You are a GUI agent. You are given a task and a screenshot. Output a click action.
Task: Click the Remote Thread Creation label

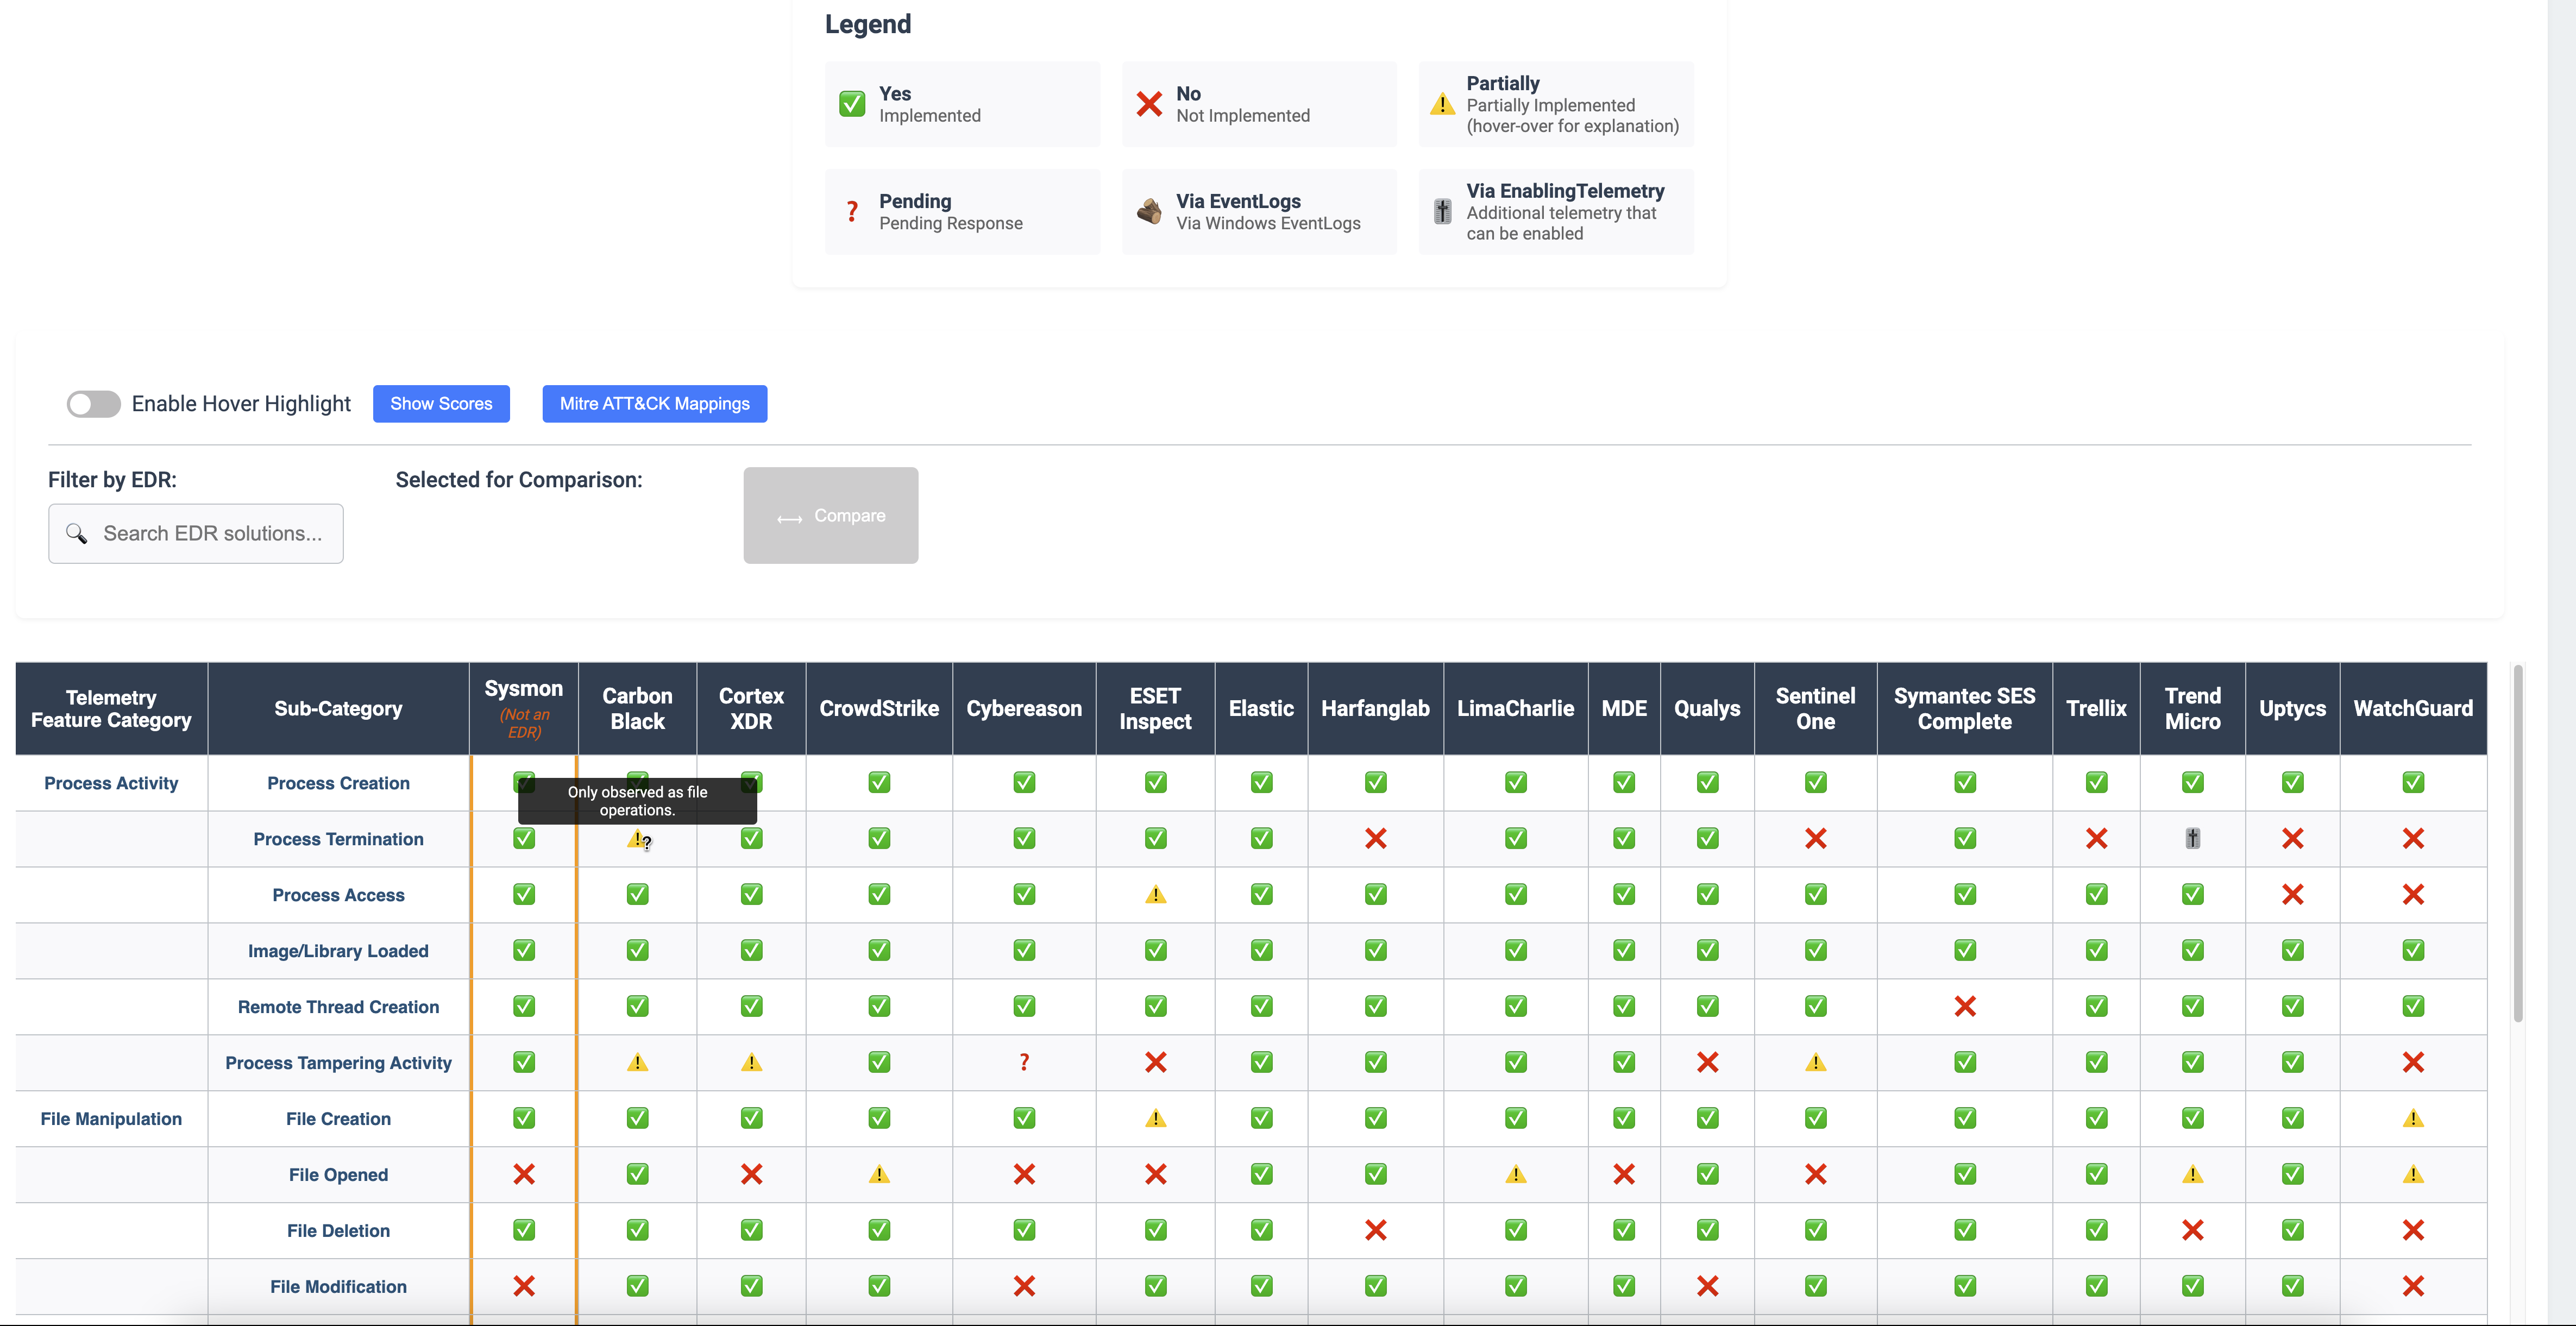338,1007
